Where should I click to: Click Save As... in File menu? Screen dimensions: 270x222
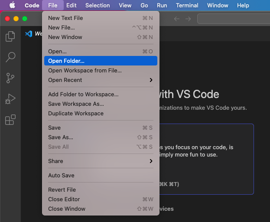point(61,137)
